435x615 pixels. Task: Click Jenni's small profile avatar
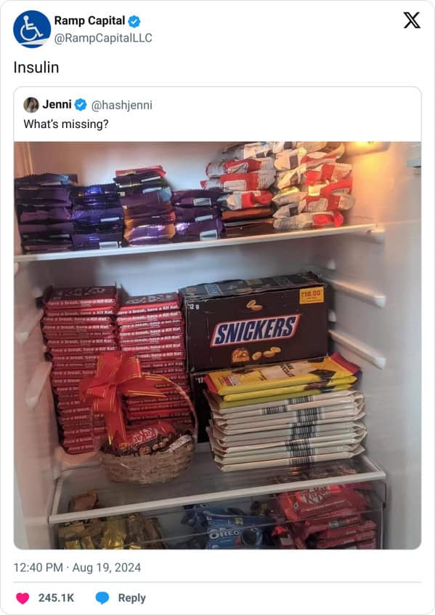pos(31,105)
